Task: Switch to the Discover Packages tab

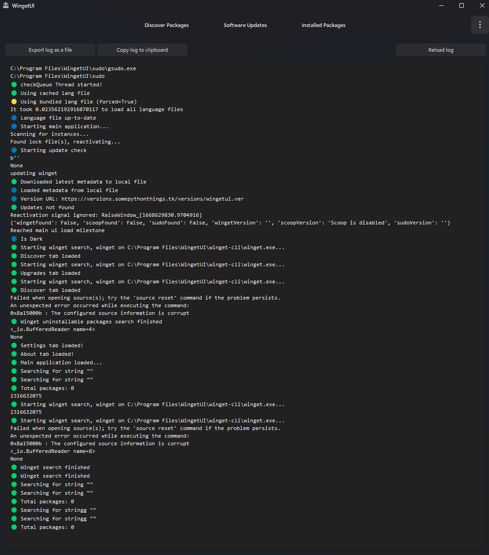Action: click(167, 25)
